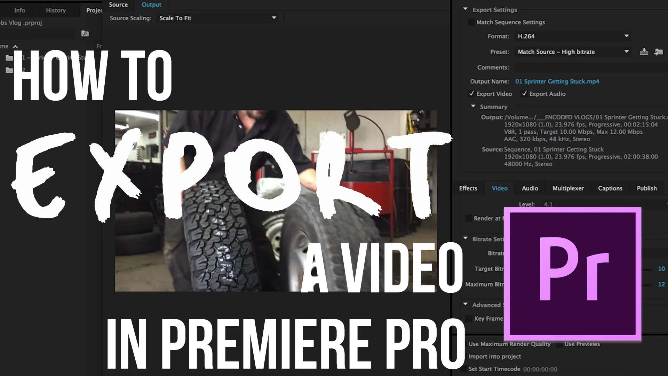The height and width of the screenshot is (376, 668).
Task: Click the output name link Sprinter Getting Stuck.mp4
Action: (x=557, y=81)
